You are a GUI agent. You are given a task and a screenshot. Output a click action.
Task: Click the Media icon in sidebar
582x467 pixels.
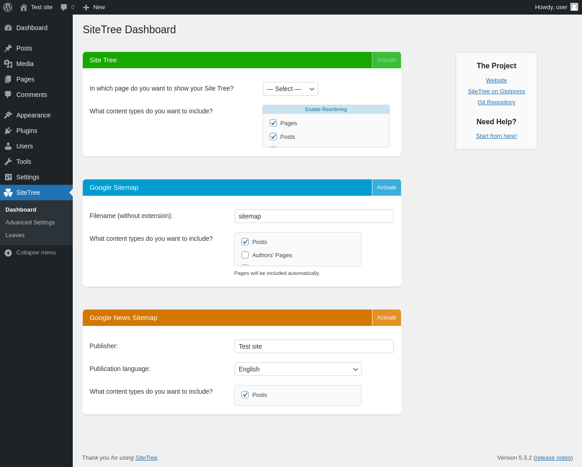[x=8, y=64]
